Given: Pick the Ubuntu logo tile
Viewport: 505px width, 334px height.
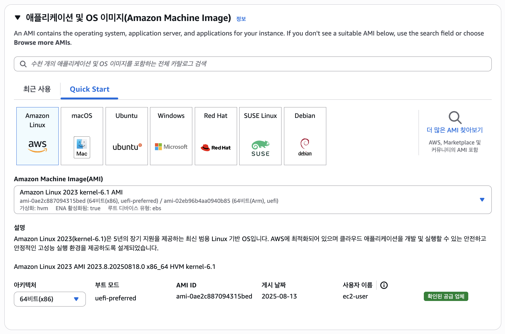Looking at the screenshot, I should (x=127, y=136).
